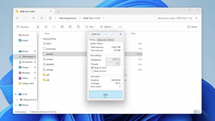The height and width of the screenshot is (121, 215).
Task: Open Documents in the sidebar
Action: pos(25,62)
